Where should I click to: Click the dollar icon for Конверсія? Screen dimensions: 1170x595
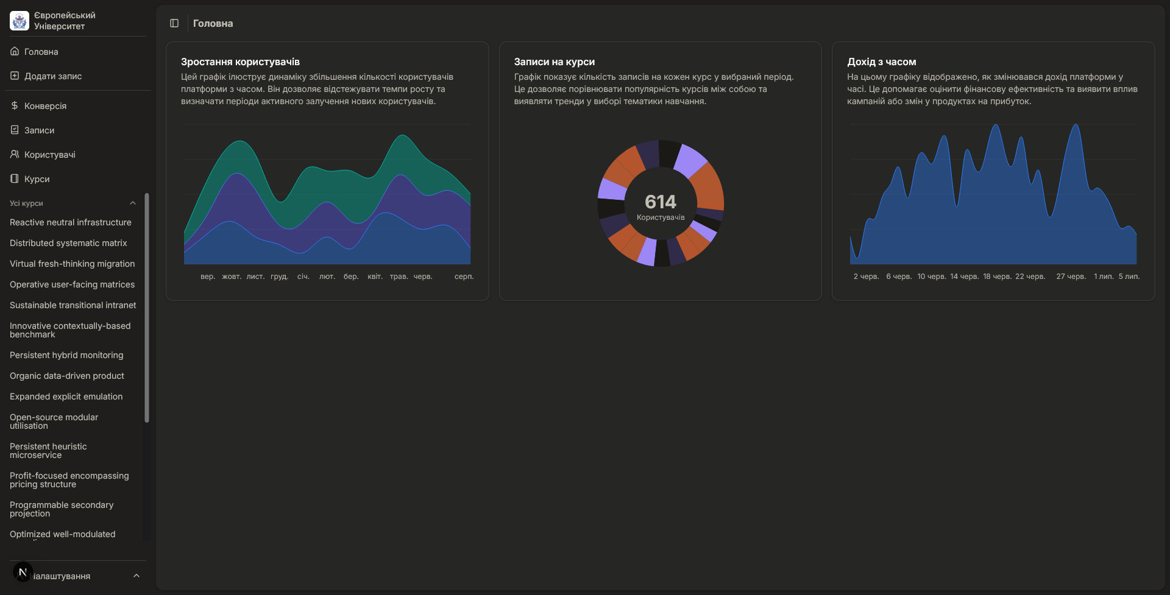[15, 106]
